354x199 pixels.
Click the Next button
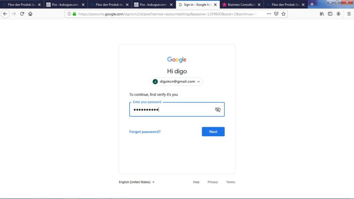pos(213,131)
